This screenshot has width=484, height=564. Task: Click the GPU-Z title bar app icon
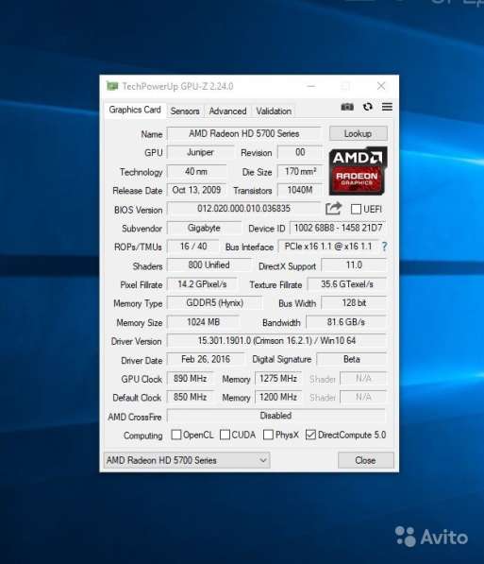click(x=112, y=86)
